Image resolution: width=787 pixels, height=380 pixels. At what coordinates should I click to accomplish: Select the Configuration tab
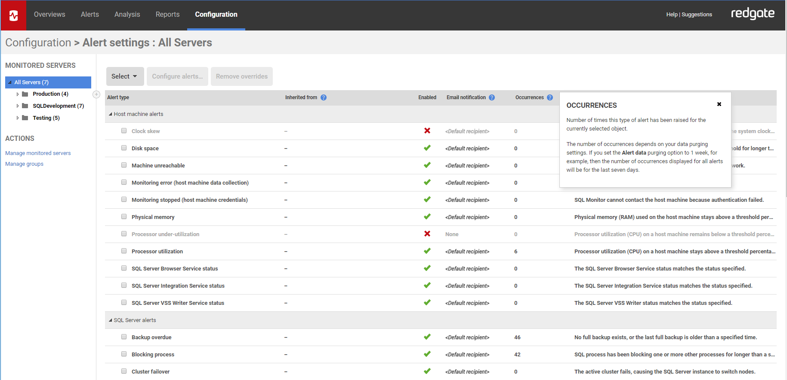[216, 15]
